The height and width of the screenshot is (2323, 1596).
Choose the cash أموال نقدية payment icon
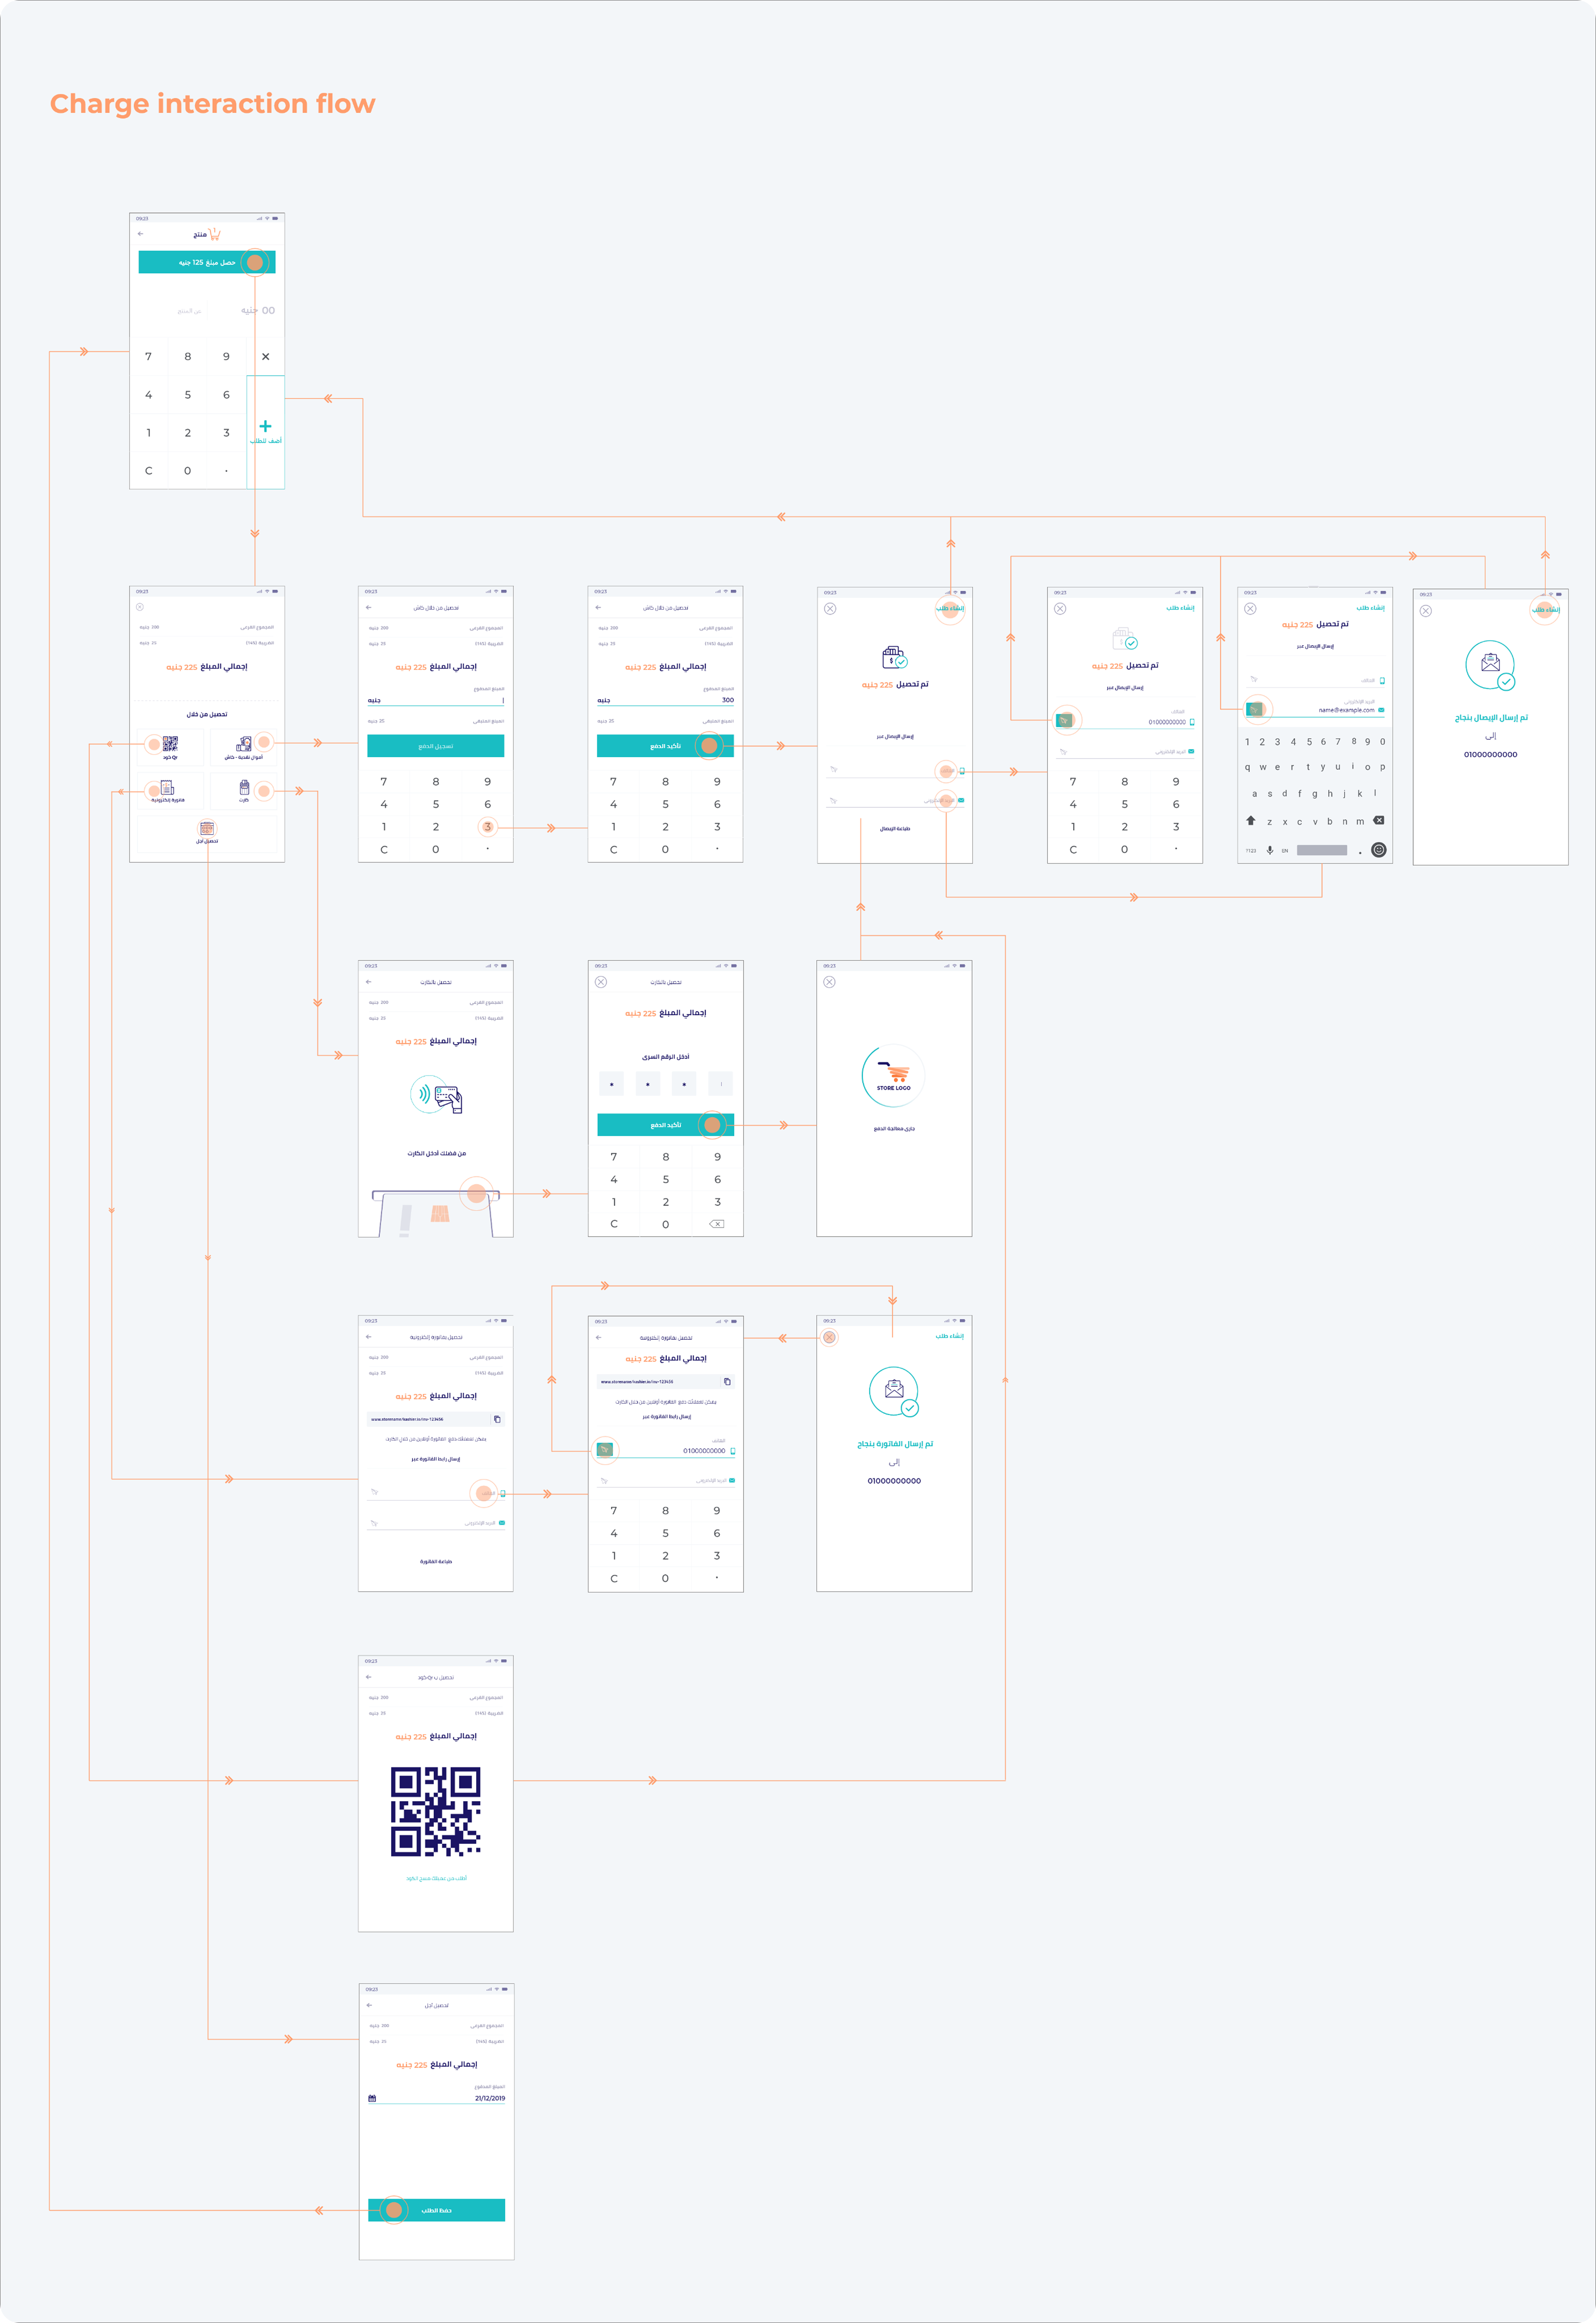click(244, 745)
